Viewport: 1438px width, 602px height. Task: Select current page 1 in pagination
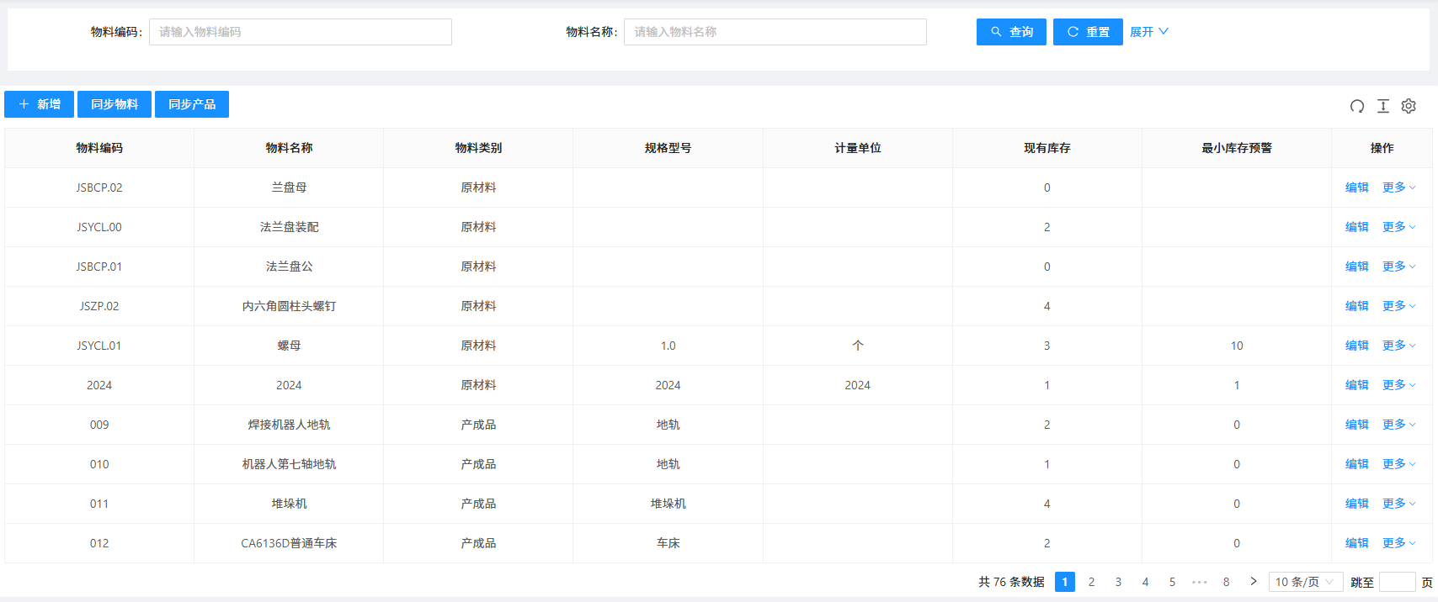coord(1065,582)
